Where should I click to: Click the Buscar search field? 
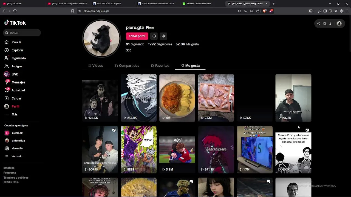pyautogui.click(x=22, y=33)
